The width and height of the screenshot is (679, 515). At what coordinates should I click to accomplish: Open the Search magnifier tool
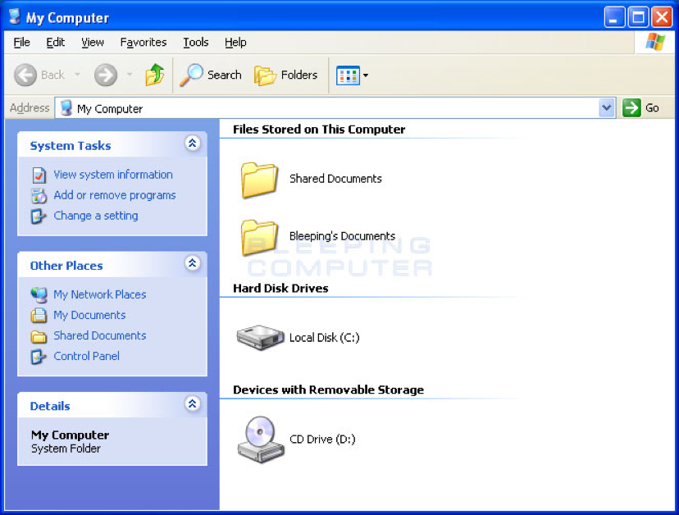point(211,75)
